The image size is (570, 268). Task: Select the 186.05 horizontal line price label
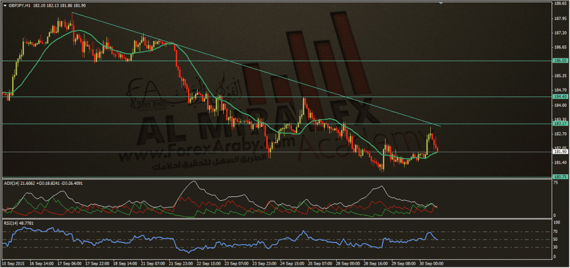click(x=560, y=61)
